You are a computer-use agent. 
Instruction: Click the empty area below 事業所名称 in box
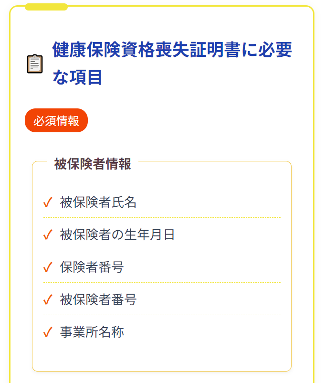click(x=162, y=355)
